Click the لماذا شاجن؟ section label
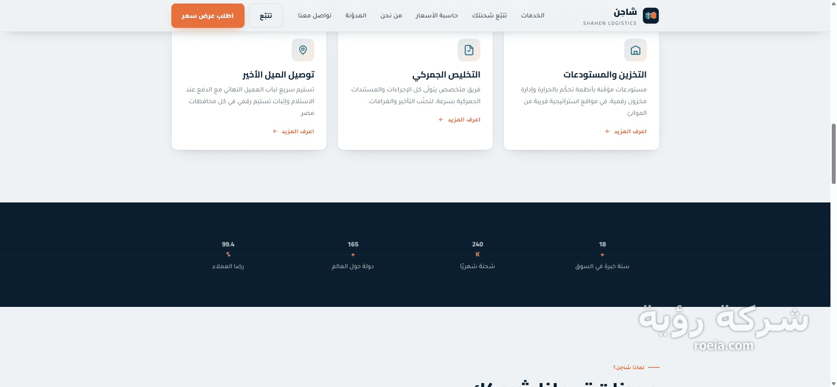837x387 pixels. coord(629,367)
